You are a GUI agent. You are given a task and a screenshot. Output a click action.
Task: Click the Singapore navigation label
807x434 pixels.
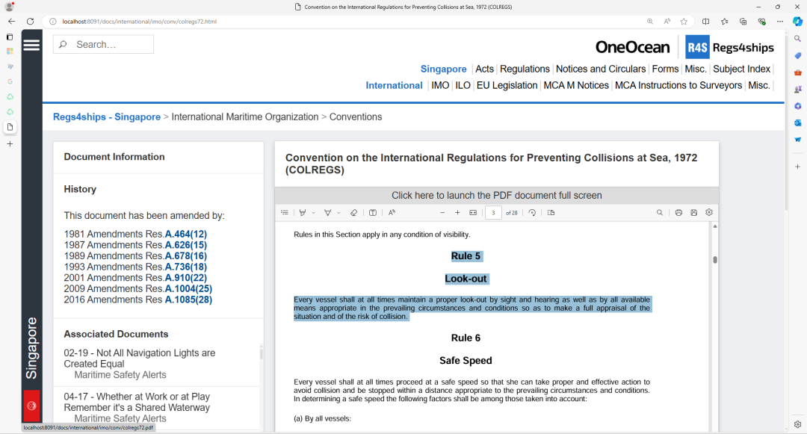pyautogui.click(x=443, y=69)
